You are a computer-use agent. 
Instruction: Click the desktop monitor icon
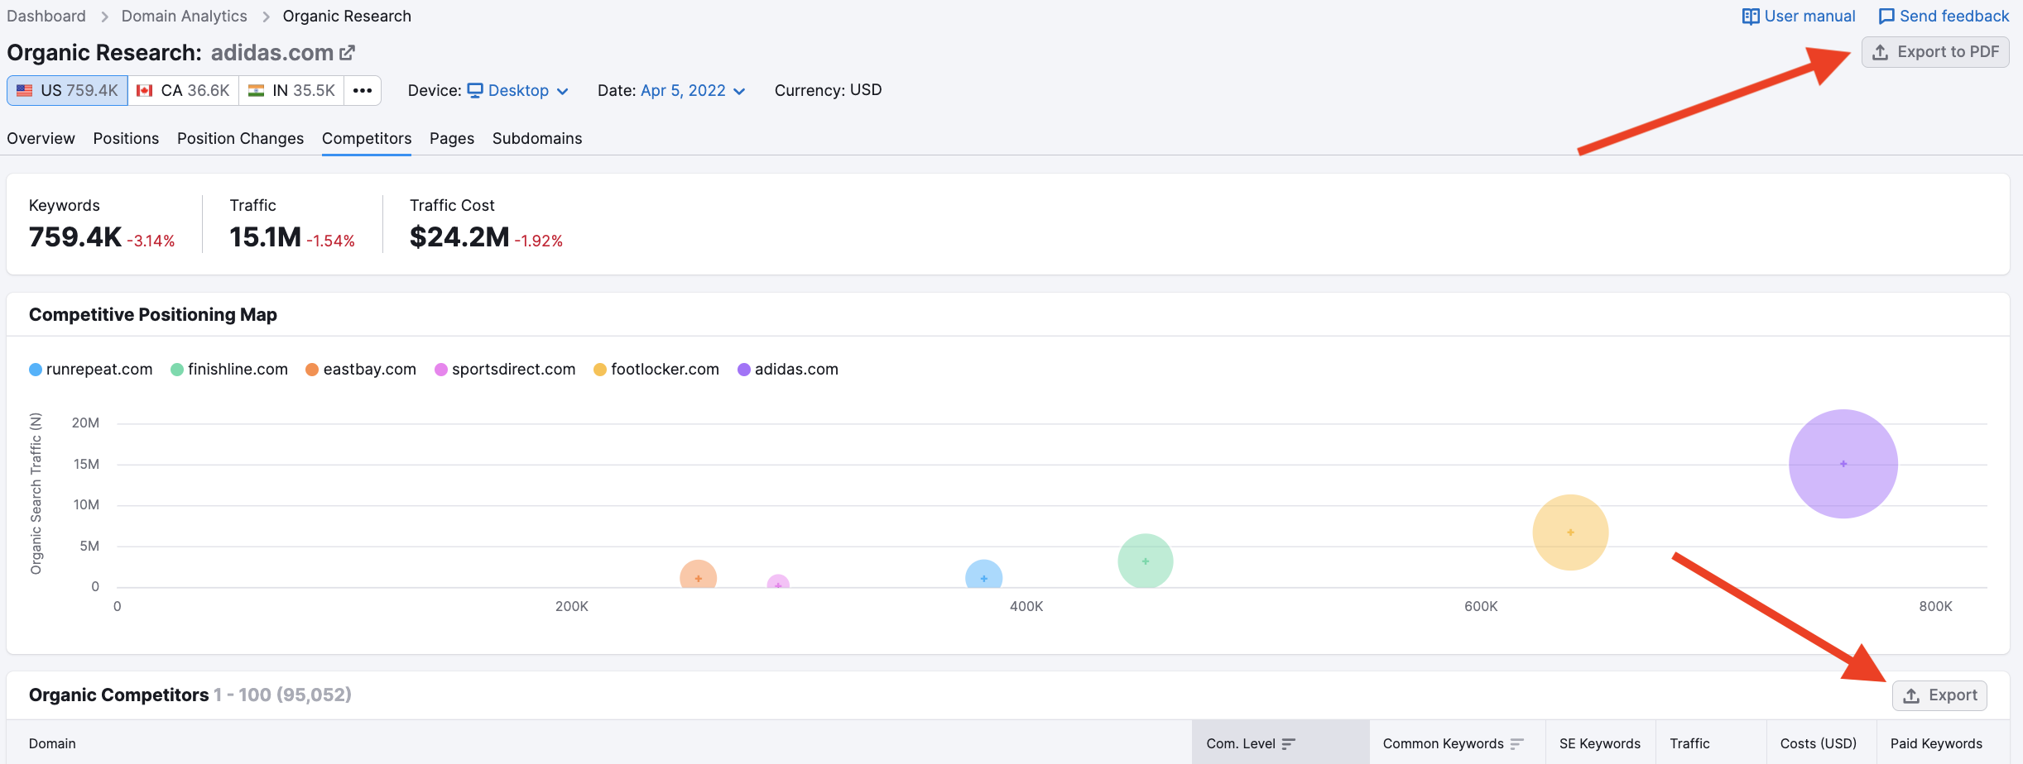475,90
